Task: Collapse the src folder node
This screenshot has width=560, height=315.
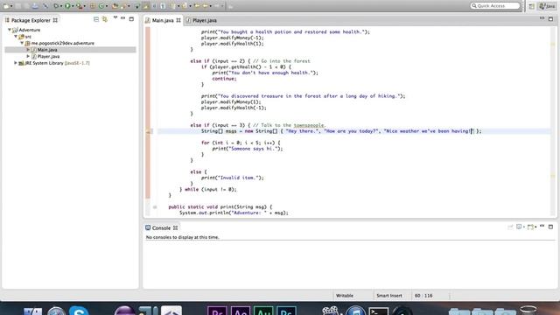Action: point(16,37)
